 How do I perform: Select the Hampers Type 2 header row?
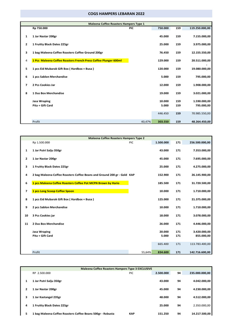tap(116, 138)
